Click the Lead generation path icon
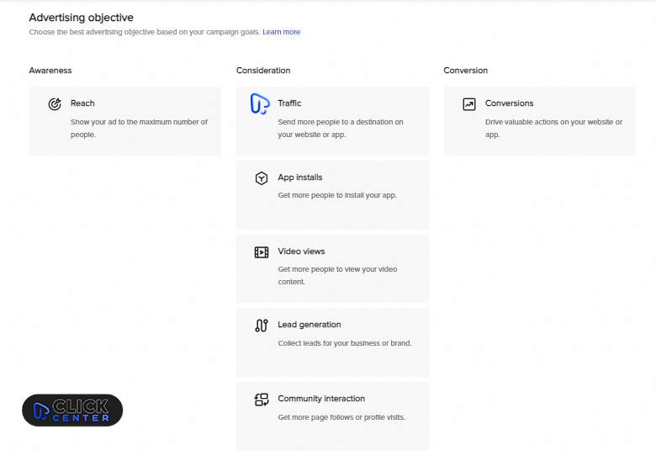 (262, 326)
